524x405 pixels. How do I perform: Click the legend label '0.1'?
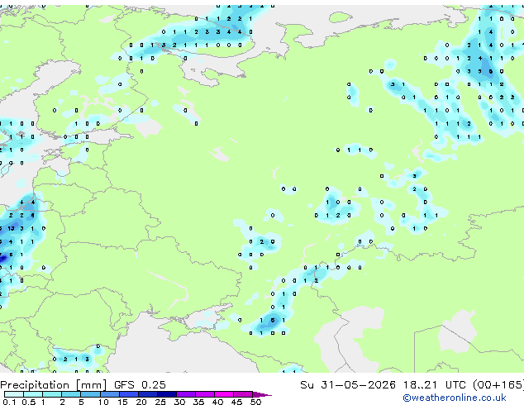click(x=9, y=402)
